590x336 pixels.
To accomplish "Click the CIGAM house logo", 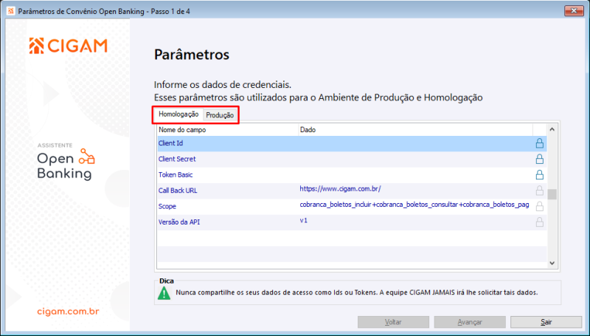I will 36,46.
